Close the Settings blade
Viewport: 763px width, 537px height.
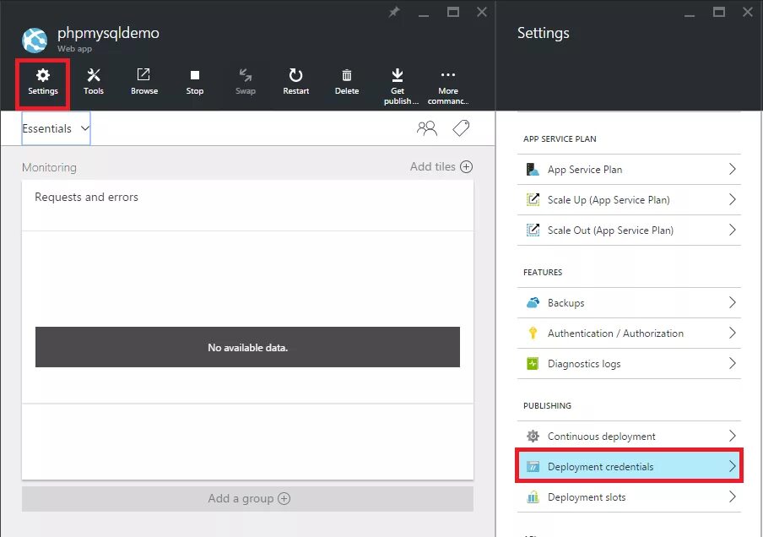coord(748,12)
